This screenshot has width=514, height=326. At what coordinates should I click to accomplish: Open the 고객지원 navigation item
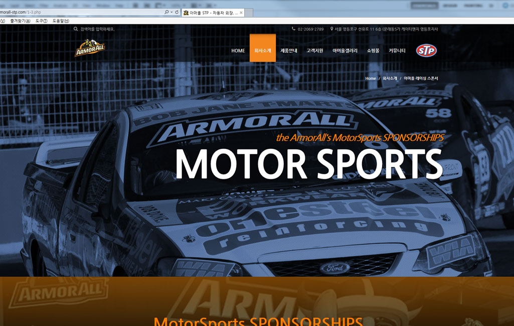pyautogui.click(x=315, y=51)
